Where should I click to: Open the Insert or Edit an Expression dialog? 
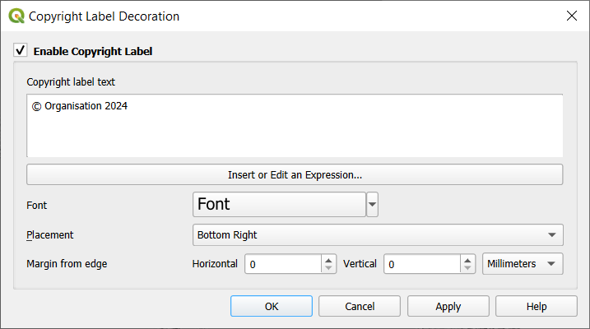click(x=295, y=174)
